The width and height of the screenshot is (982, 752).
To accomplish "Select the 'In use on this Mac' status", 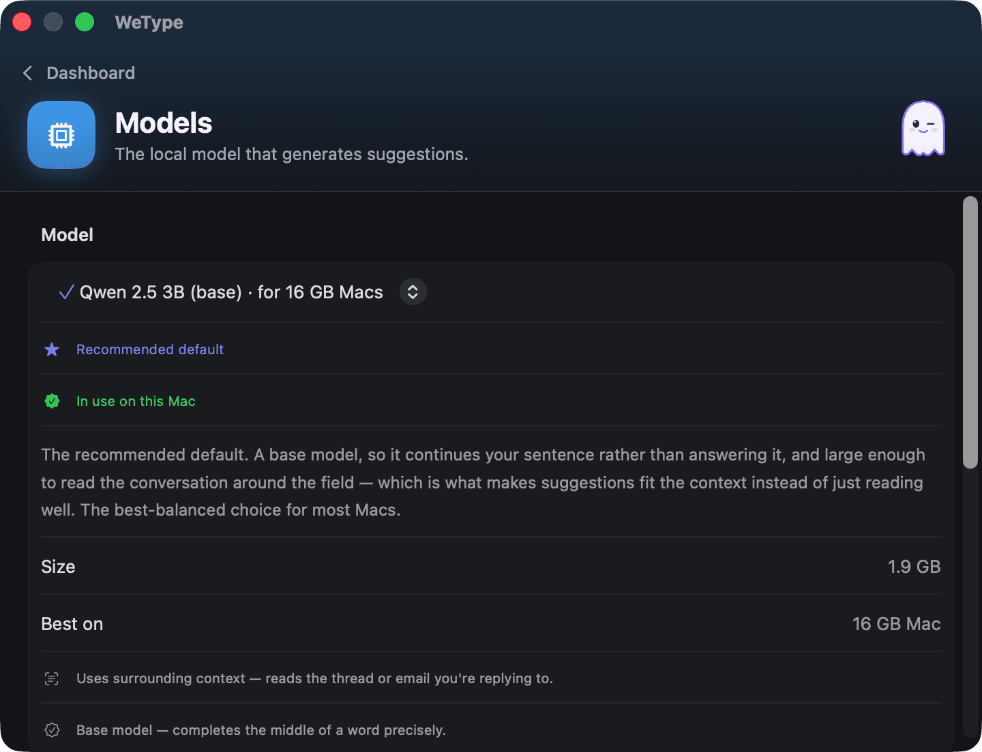I will point(136,401).
